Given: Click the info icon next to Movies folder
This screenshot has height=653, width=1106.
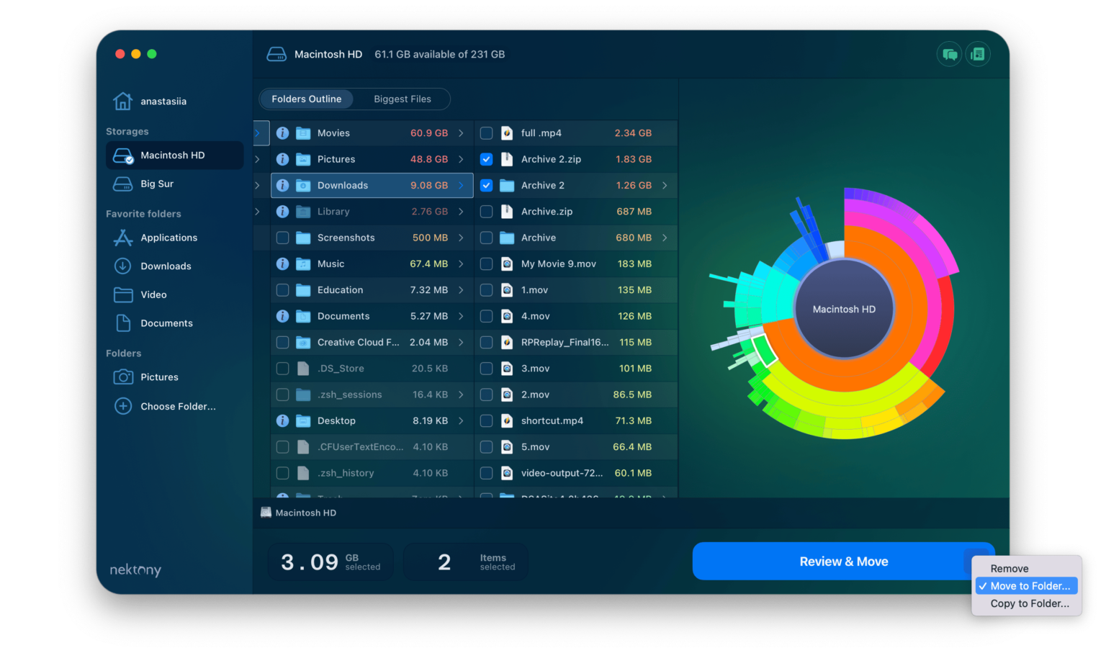Looking at the screenshot, I should click(282, 132).
